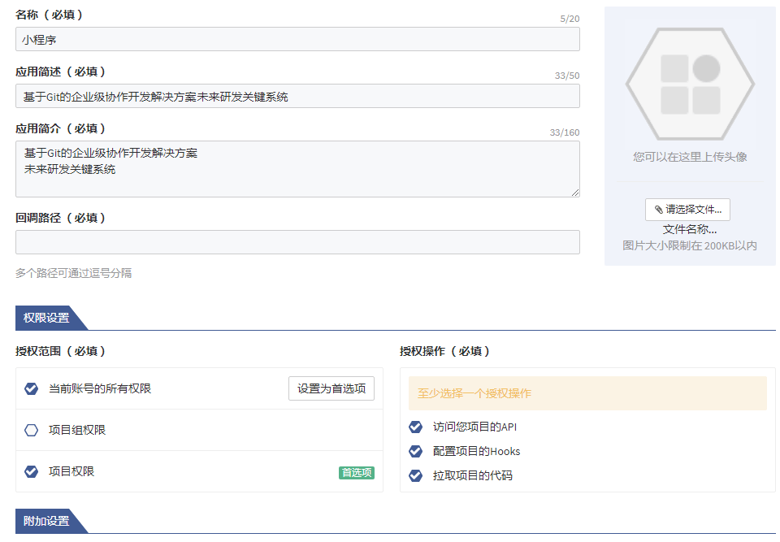This screenshot has height=542, width=780.
Task: Click inside the '应用简介' textarea
Action: 297,168
